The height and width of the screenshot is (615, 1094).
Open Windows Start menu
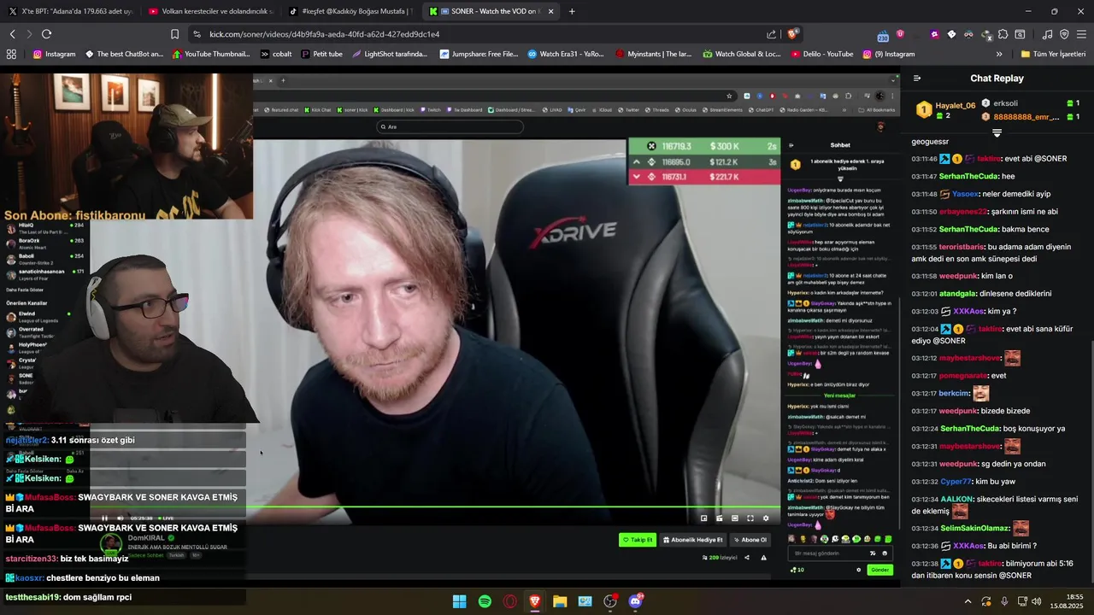pos(460,601)
